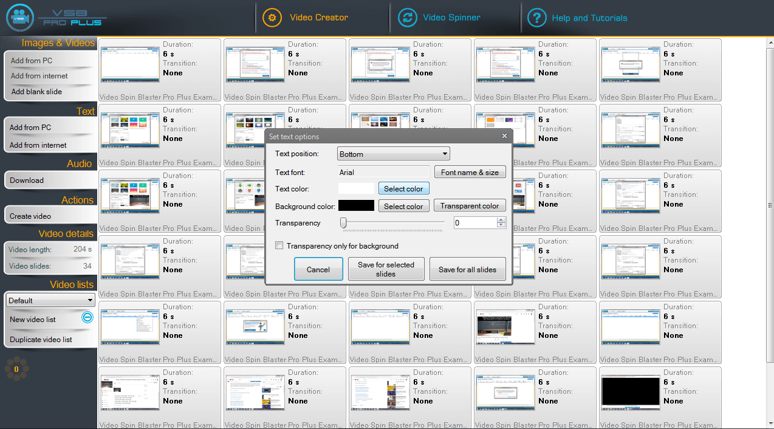
Task: Click the white Text color swatch
Action: [x=356, y=188]
